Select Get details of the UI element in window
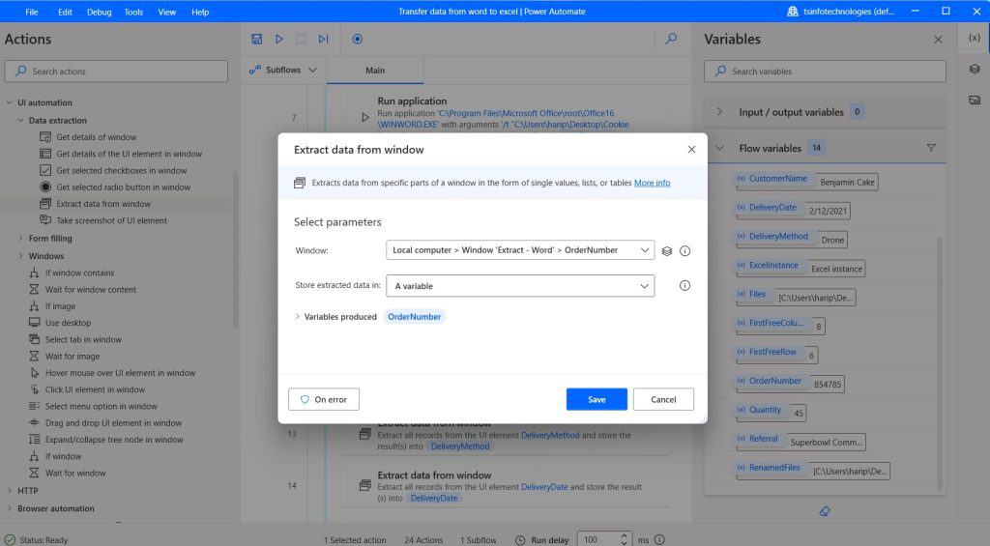The height and width of the screenshot is (546, 990). 129,154
